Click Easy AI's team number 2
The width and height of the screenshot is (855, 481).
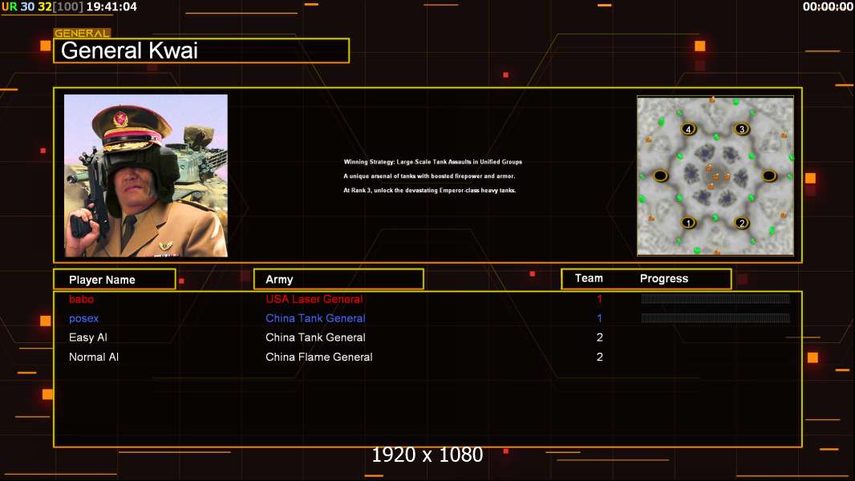tap(599, 338)
